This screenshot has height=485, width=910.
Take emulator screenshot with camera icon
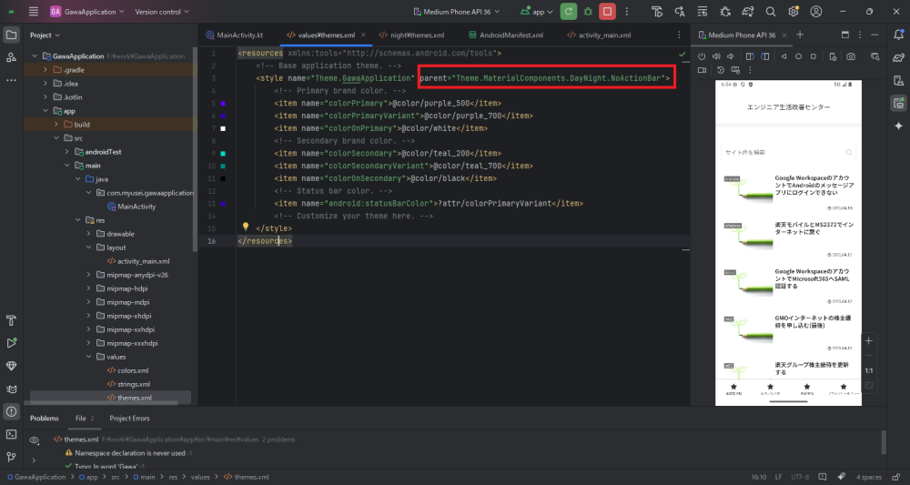850,56
